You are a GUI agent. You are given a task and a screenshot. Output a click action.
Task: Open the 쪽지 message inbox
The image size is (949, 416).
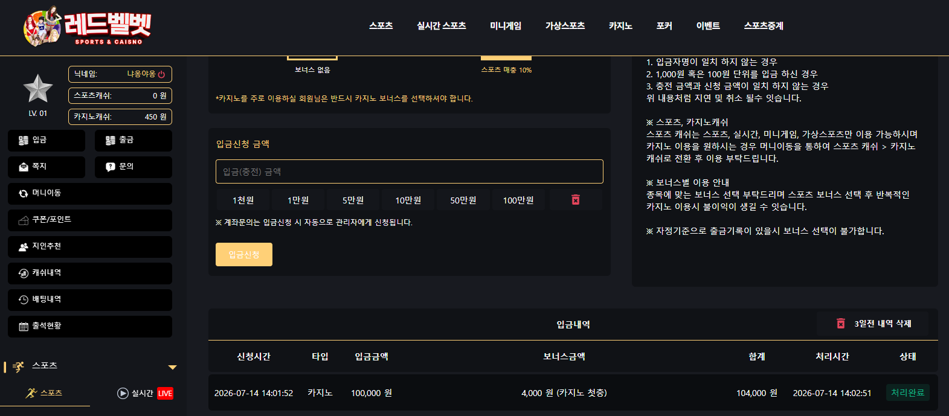pyautogui.click(x=47, y=167)
